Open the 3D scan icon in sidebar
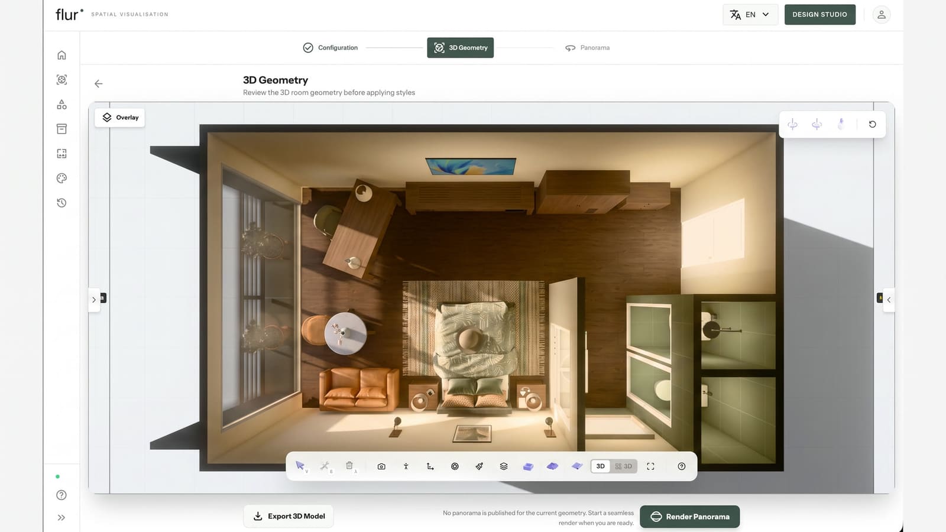This screenshot has height=532, width=946. point(61,80)
